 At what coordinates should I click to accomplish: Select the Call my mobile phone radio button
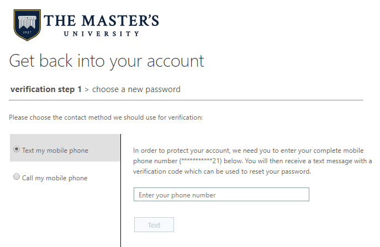pos(17,176)
